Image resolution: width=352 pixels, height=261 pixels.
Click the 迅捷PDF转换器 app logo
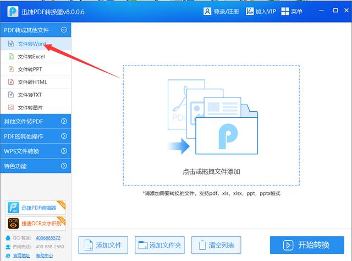pos(13,12)
